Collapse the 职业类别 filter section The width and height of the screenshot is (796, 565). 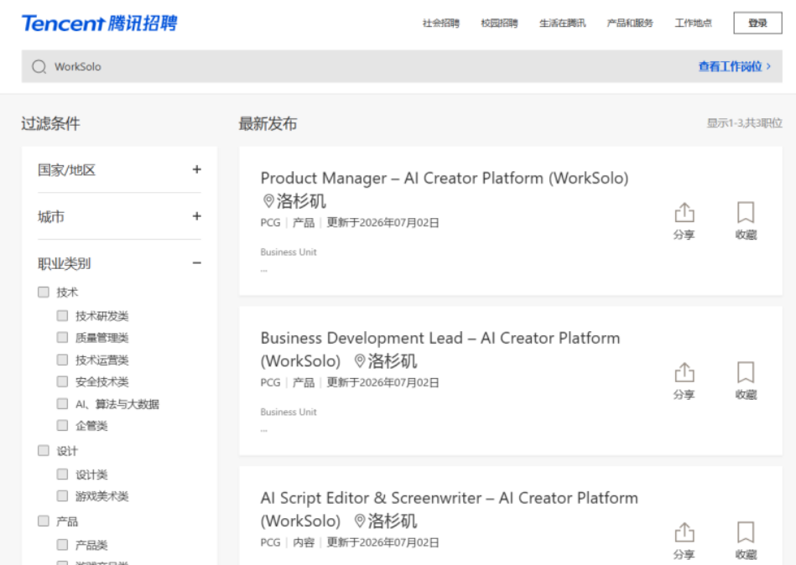197,262
